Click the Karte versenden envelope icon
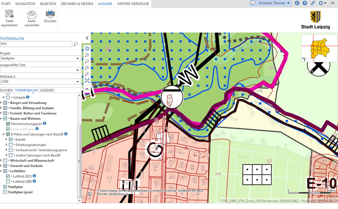 tap(32, 15)
